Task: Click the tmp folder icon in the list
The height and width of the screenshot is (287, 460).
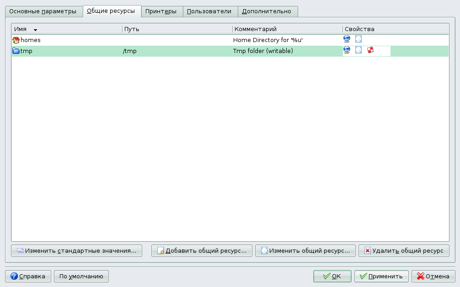Action: 15,51
